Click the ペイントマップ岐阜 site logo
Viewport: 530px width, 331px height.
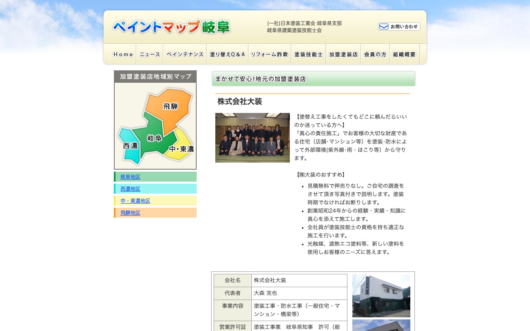(x=171, y=27)
